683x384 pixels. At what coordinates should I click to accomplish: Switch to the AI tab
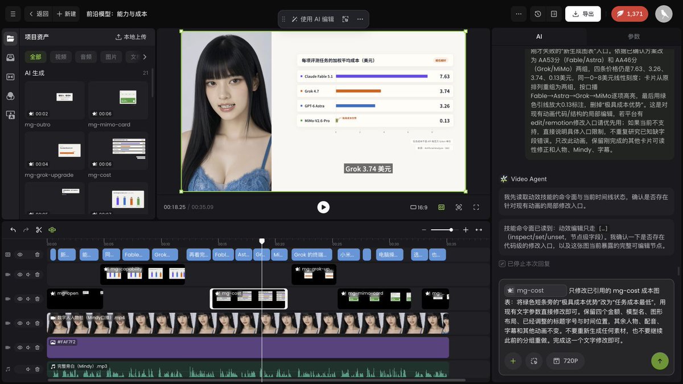pyautogui.click(x=539, y=36)
